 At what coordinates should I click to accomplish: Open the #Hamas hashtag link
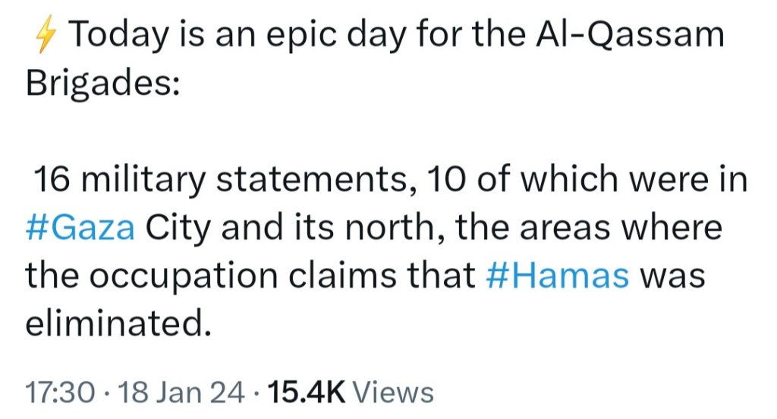pyautogui.click(x=557, y=277)
